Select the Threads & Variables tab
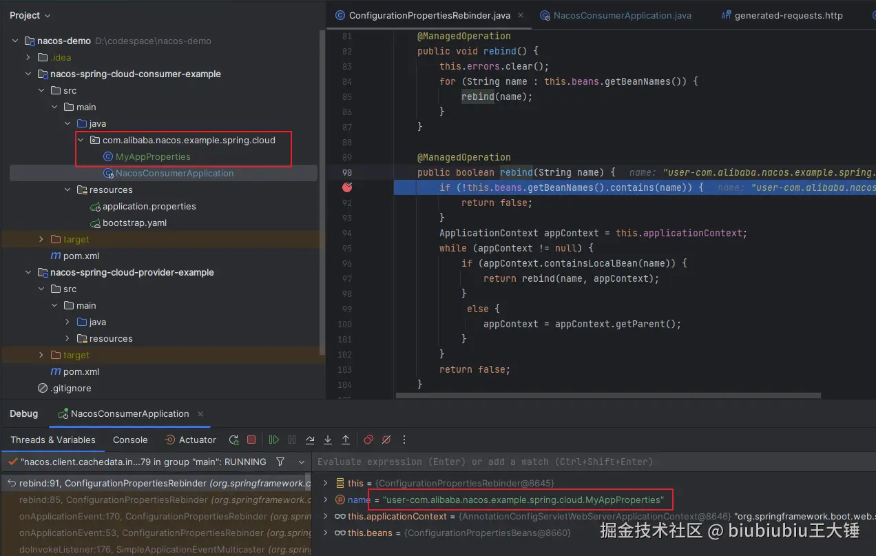This screenshot has height=556, width=876. point(53,440)
